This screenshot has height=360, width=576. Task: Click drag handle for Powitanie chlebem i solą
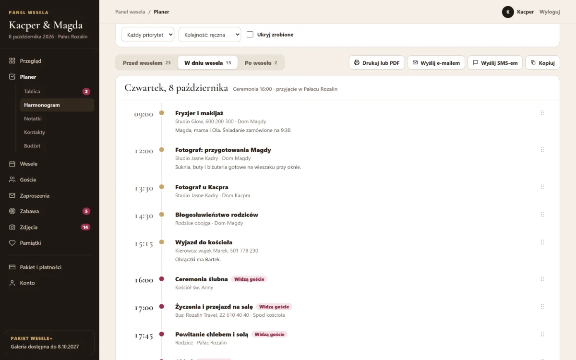(542, 334)
